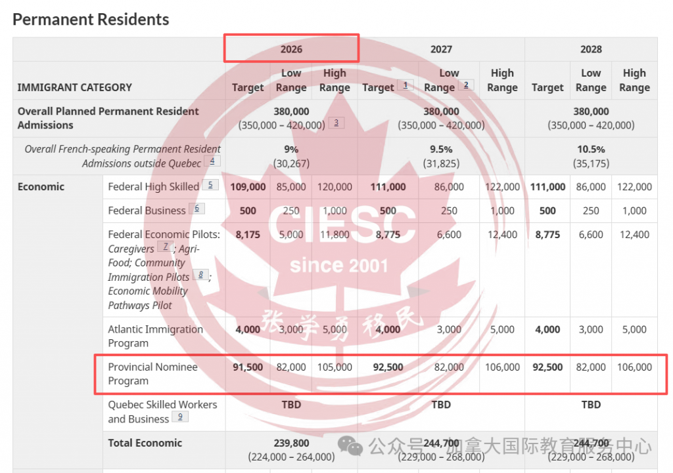Click the 8,175 Federal Economic Pilots target
Viewport: 673px width, 473px height.
click(x=248, y=234)
